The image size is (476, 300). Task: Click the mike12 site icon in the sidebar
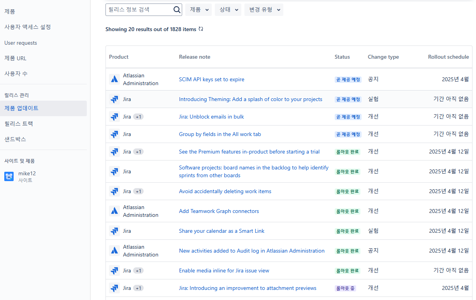(x=9, y=176)
